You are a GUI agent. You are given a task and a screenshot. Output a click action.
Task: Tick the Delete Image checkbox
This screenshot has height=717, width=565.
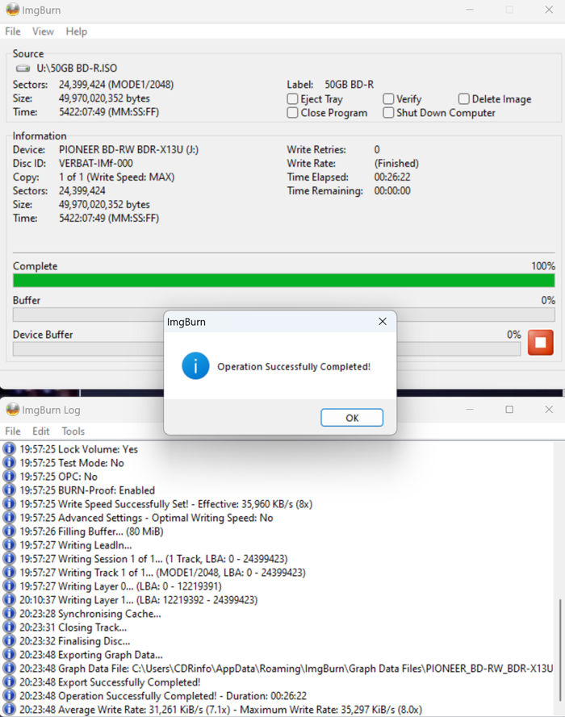tap(463, 98)
